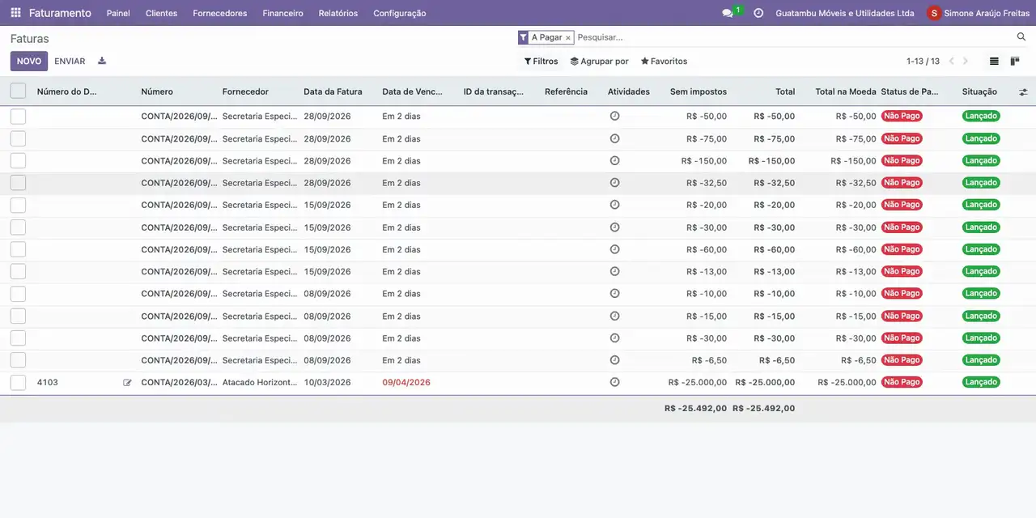Open the apps grid menu icon
This screenshot has width=1036, height=518.
15,13
